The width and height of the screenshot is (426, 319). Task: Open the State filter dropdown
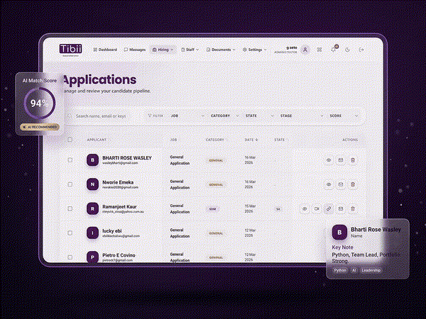coord(259,116)
